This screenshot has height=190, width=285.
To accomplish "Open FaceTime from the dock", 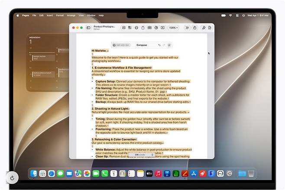I will (x=96, y=174).
